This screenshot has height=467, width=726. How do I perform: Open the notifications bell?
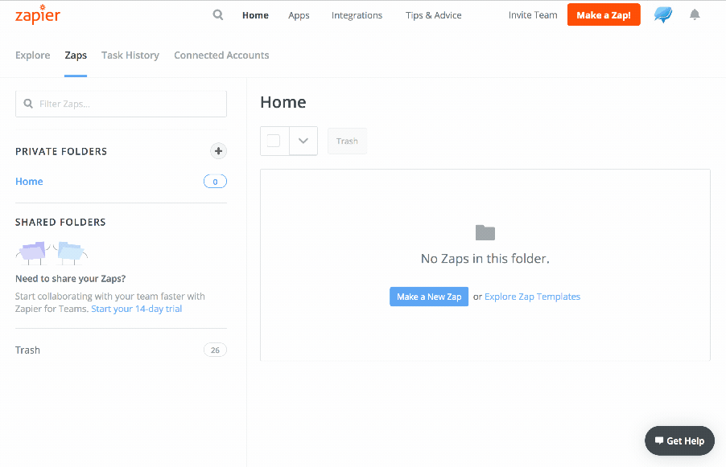click(695, 14)
